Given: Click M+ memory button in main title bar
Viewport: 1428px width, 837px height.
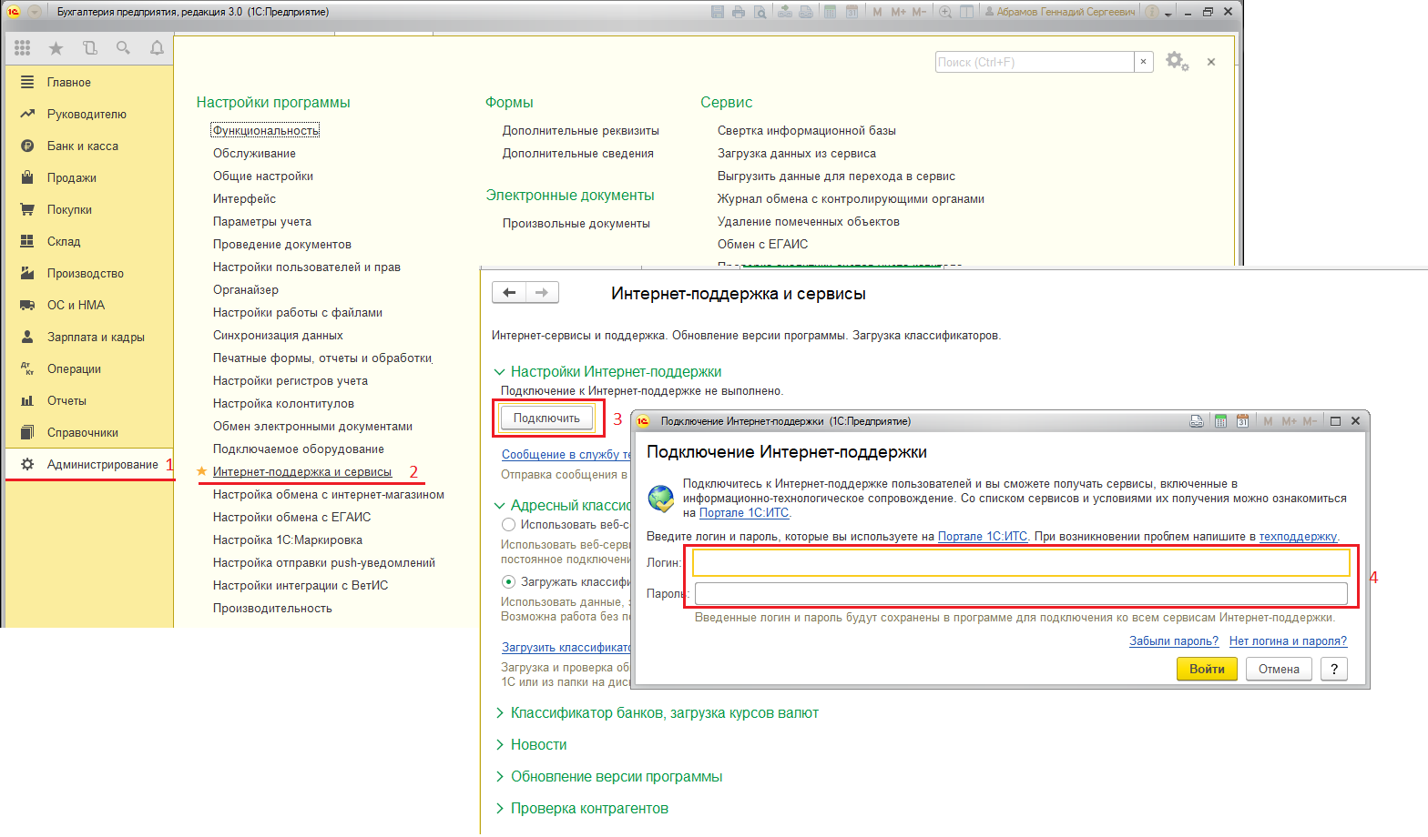Looking at the screenshot, I should (898, 12).
